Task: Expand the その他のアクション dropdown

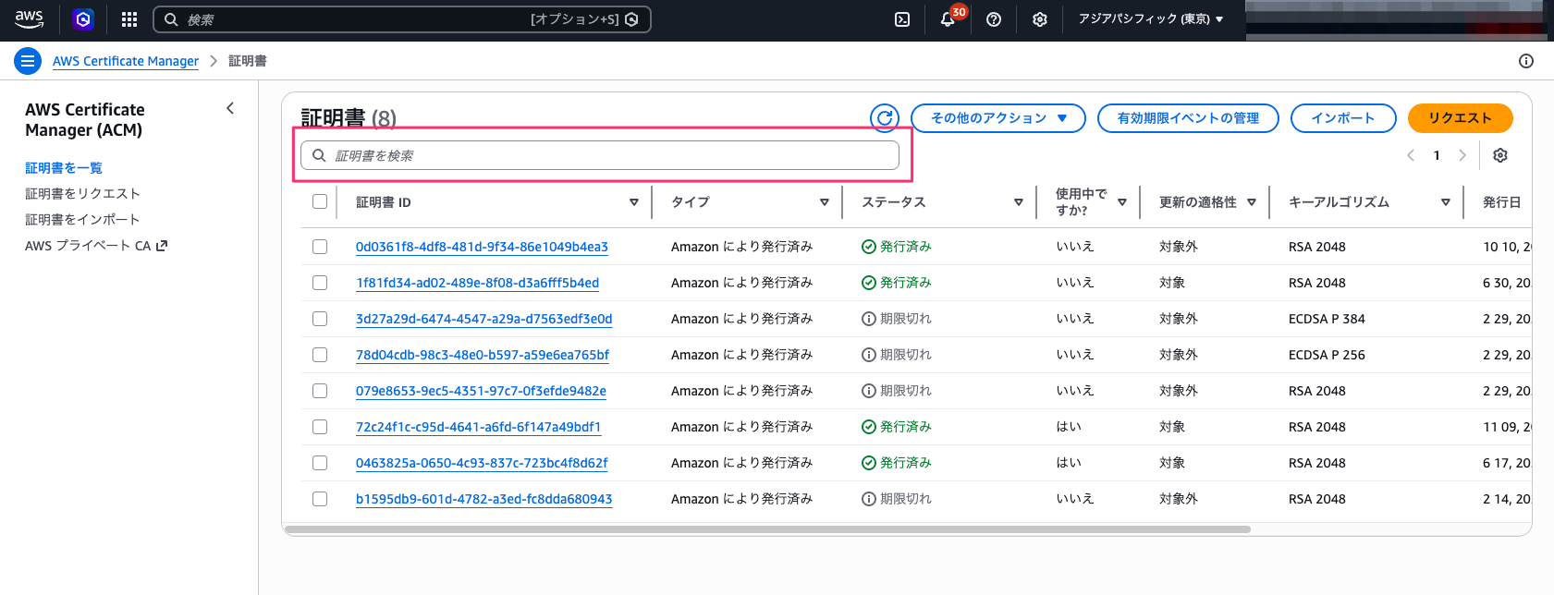Action: tap(997, 118)
